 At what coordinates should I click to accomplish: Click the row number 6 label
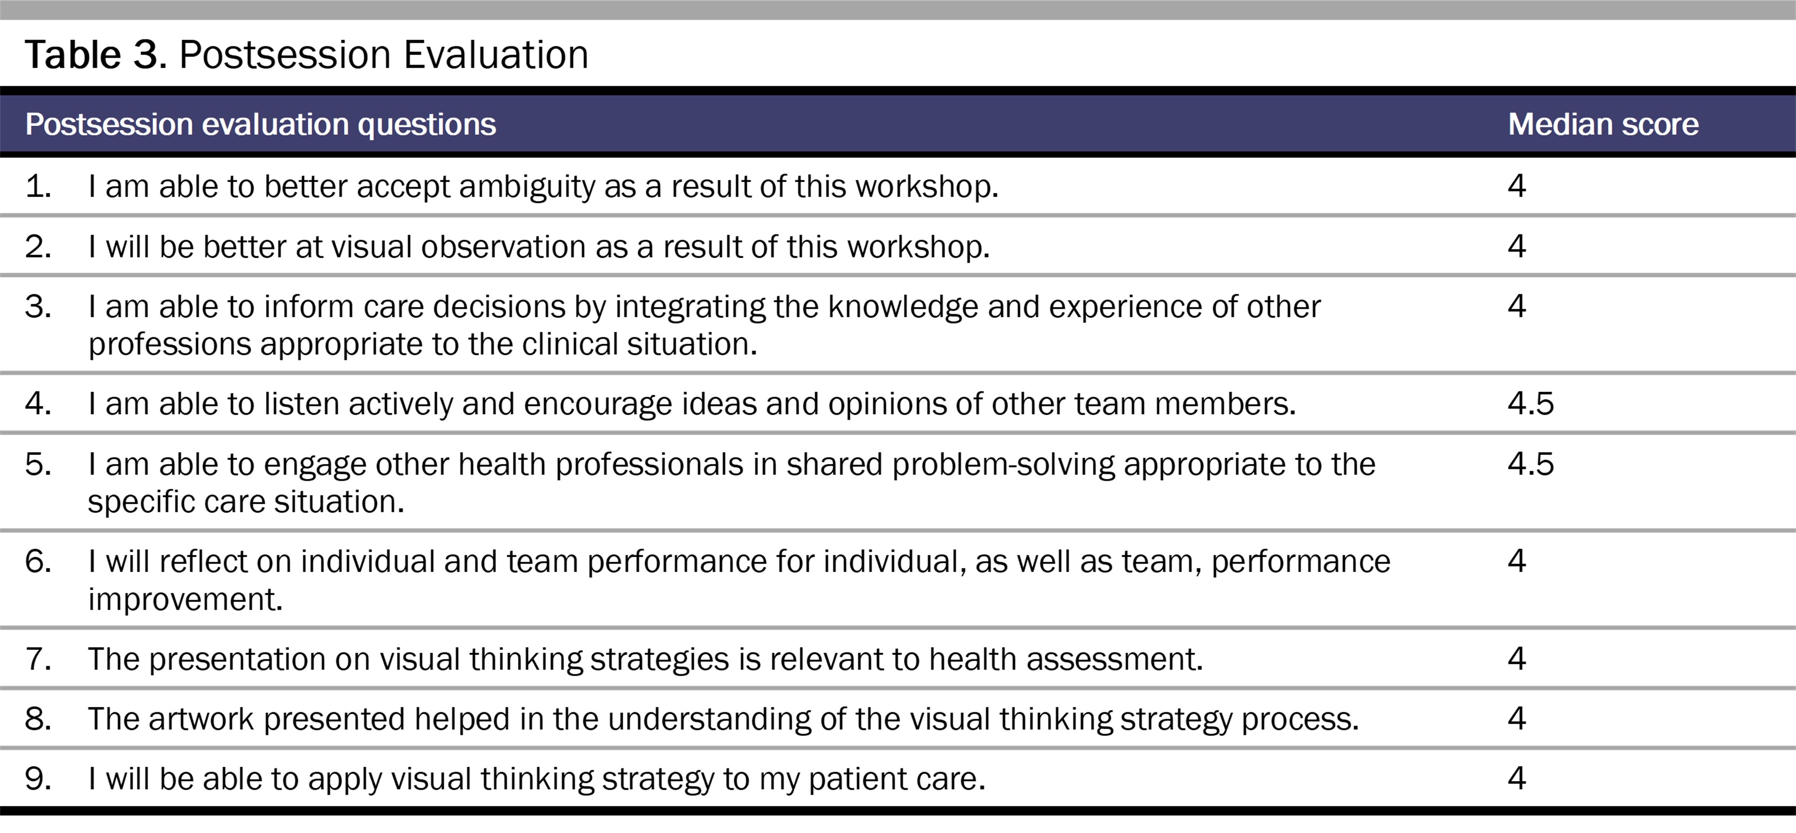38,562
